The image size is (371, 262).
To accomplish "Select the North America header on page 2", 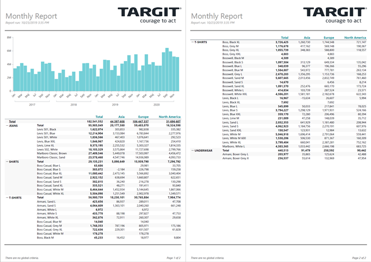I will pyautogui.click(x=355, y=38).
